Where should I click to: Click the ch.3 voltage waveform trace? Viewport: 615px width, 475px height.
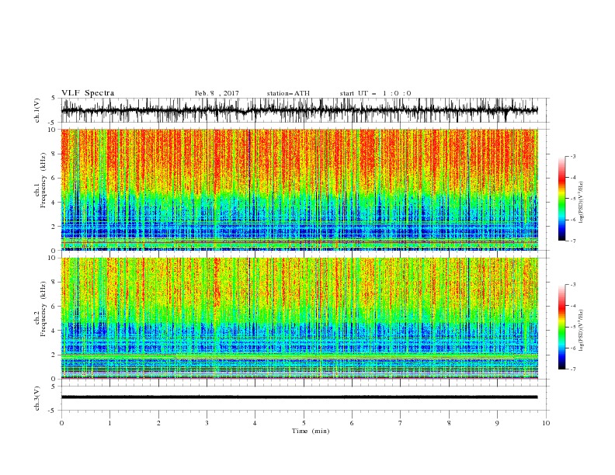[x=299, y=397]
